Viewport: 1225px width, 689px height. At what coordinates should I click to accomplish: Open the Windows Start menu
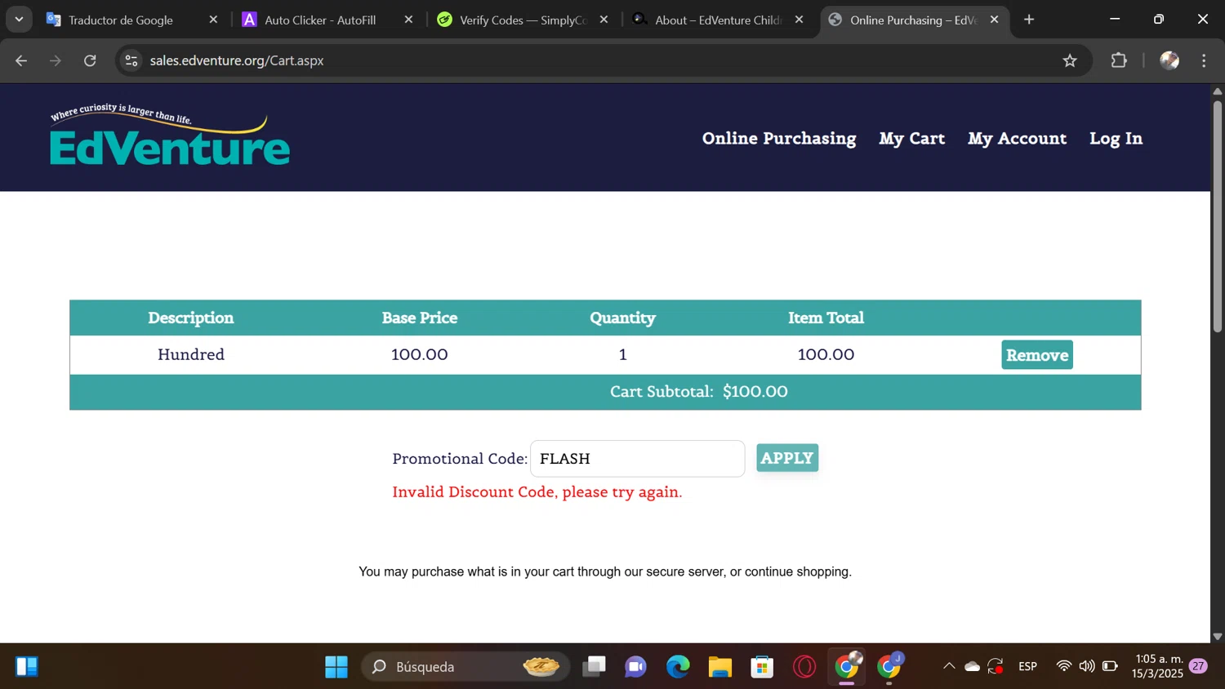tap(336, 667)
